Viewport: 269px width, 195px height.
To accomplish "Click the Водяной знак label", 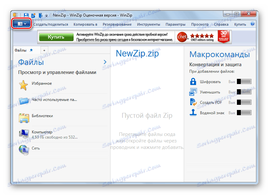I will point(212,113).
